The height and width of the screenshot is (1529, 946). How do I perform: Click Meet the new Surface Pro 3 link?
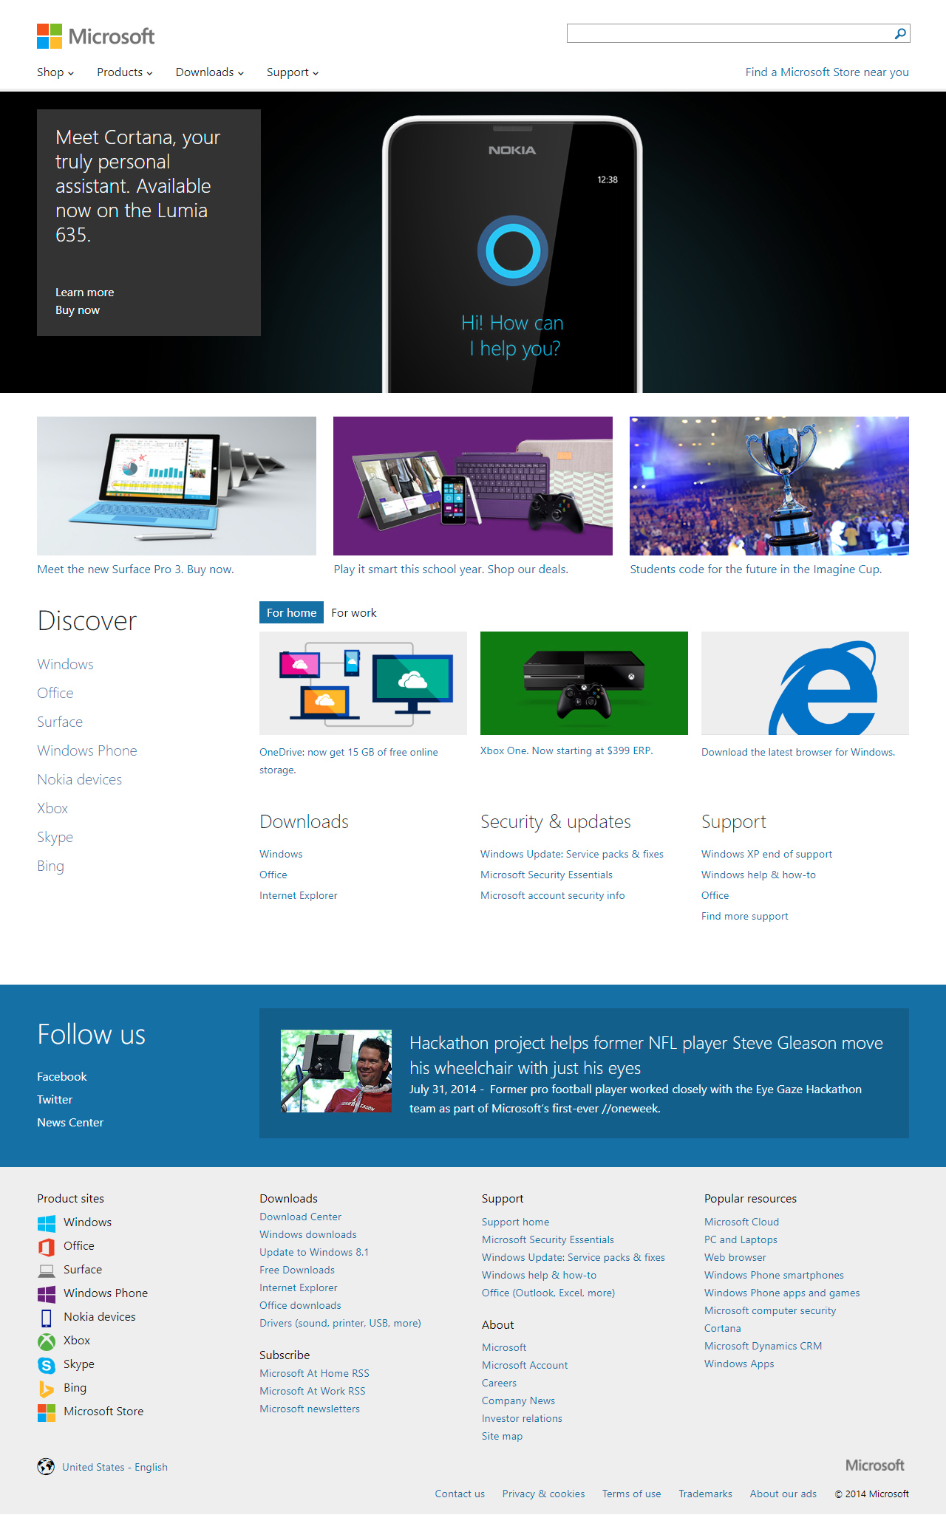135,569
